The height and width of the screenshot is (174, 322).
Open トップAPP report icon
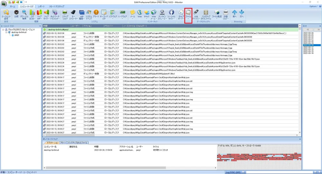(39, 14)
